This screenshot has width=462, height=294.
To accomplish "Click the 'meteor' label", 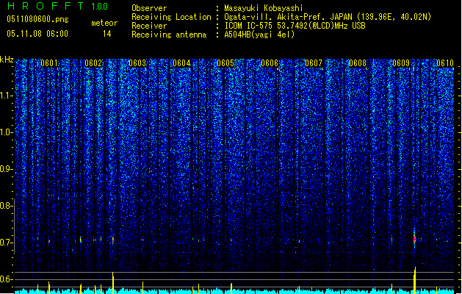I will pyautogui.click(x=104, y=23).
